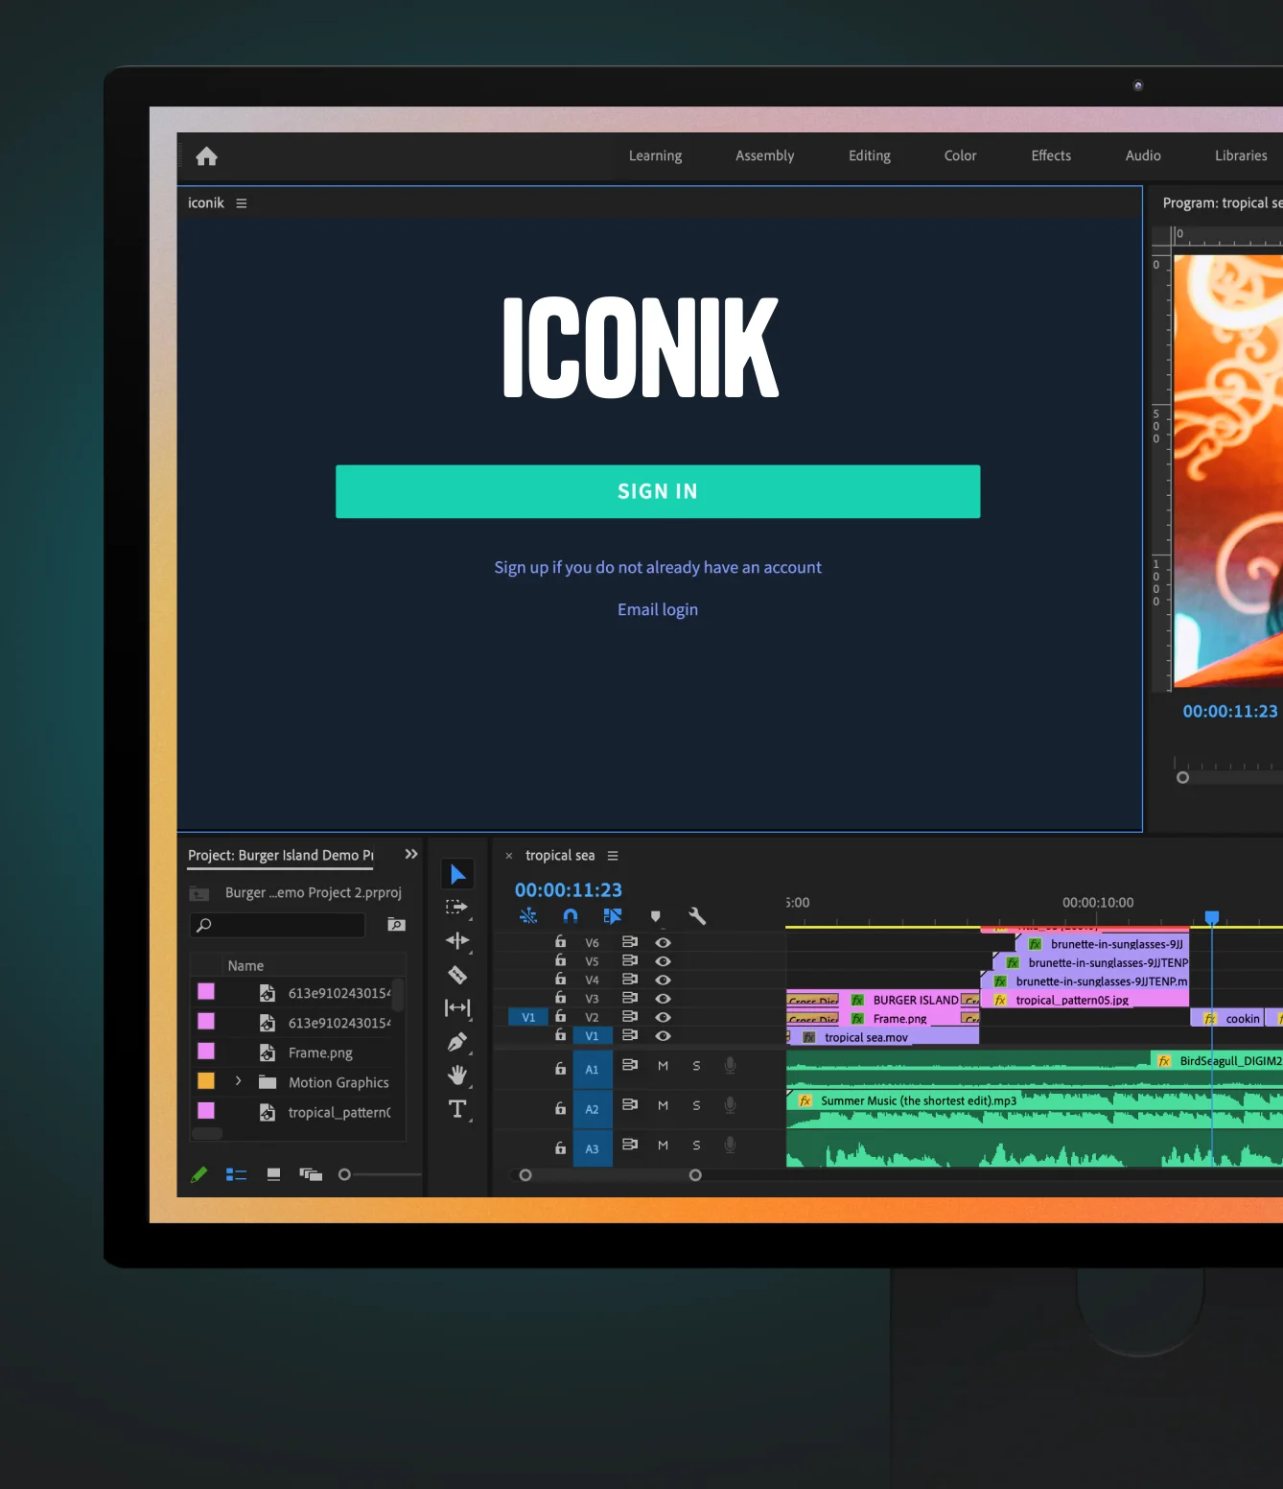Target the A2 track header
The height and width of the screenshot is (1489, 1283).
pos(592,1109)
